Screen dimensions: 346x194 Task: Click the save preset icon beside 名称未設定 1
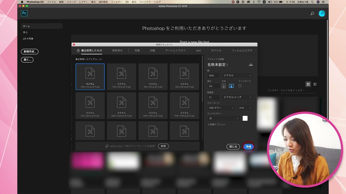(251, 65)
